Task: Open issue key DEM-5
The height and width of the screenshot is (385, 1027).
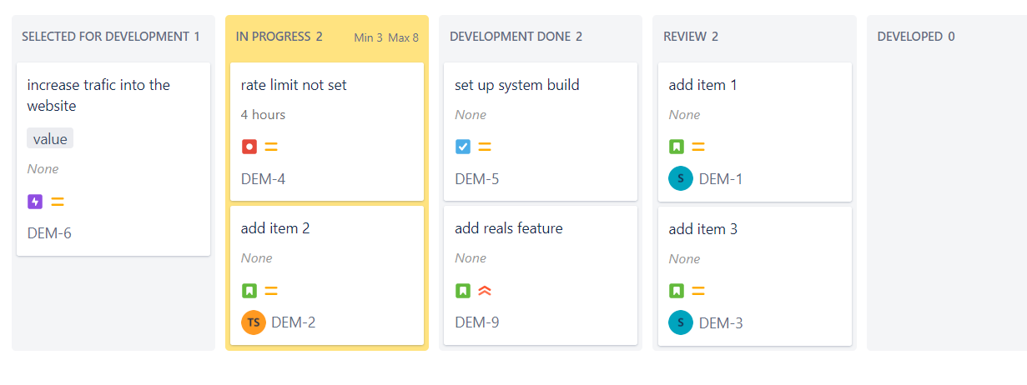Action: pyautogui.click(x=477, y=178)
